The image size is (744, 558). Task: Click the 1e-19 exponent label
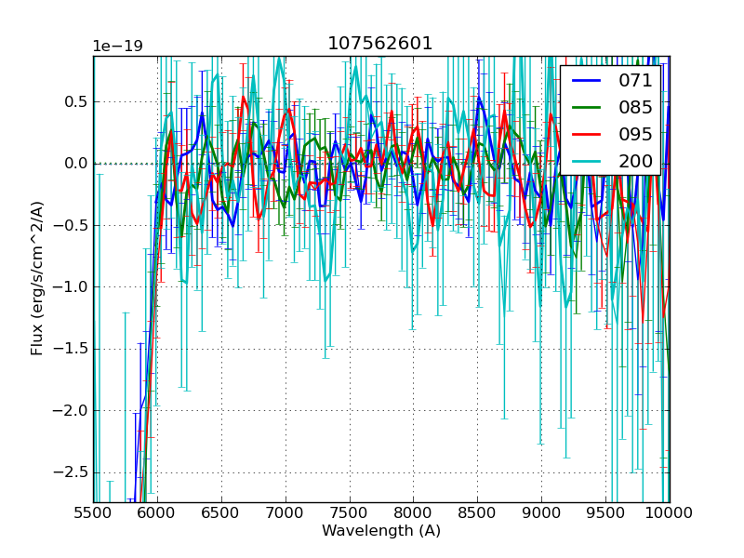[x=117, y=46]
